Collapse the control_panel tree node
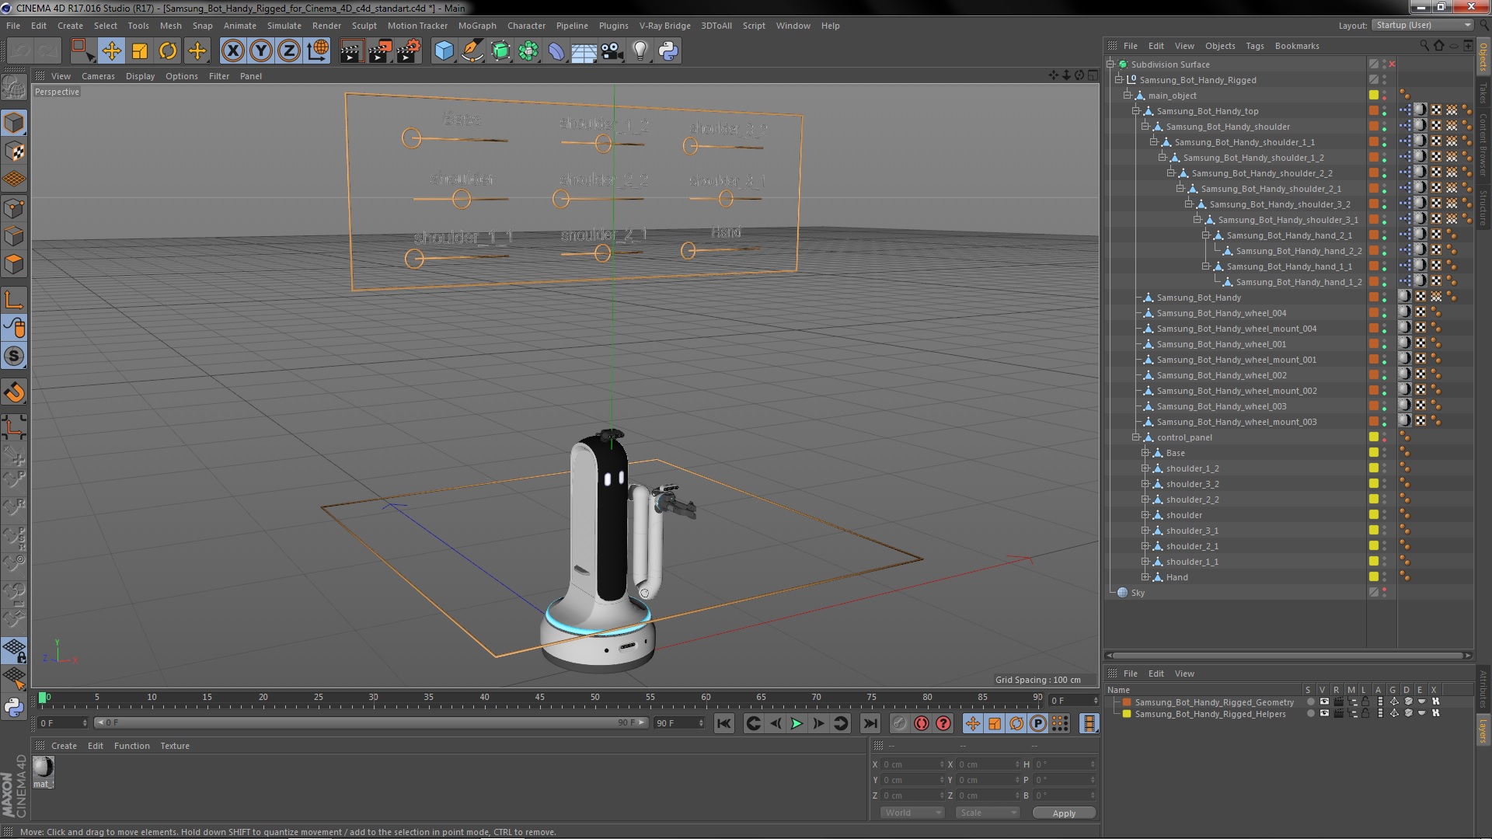Viewport: 1492px width, 839px height. tap(1136, 437)
